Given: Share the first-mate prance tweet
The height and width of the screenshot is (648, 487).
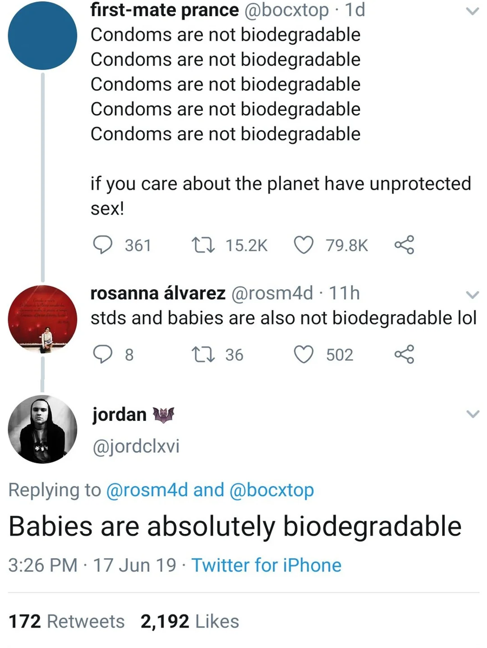Looking at the screenshot, I should [x=404, y=244].
